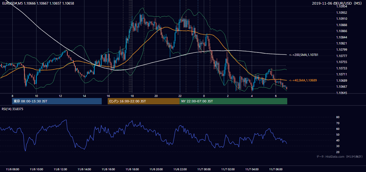This screenshot has height=172, width=366.
Task: Click hour tick 16 under price chart
Action: pyautogui.click(x=108, y=96)
